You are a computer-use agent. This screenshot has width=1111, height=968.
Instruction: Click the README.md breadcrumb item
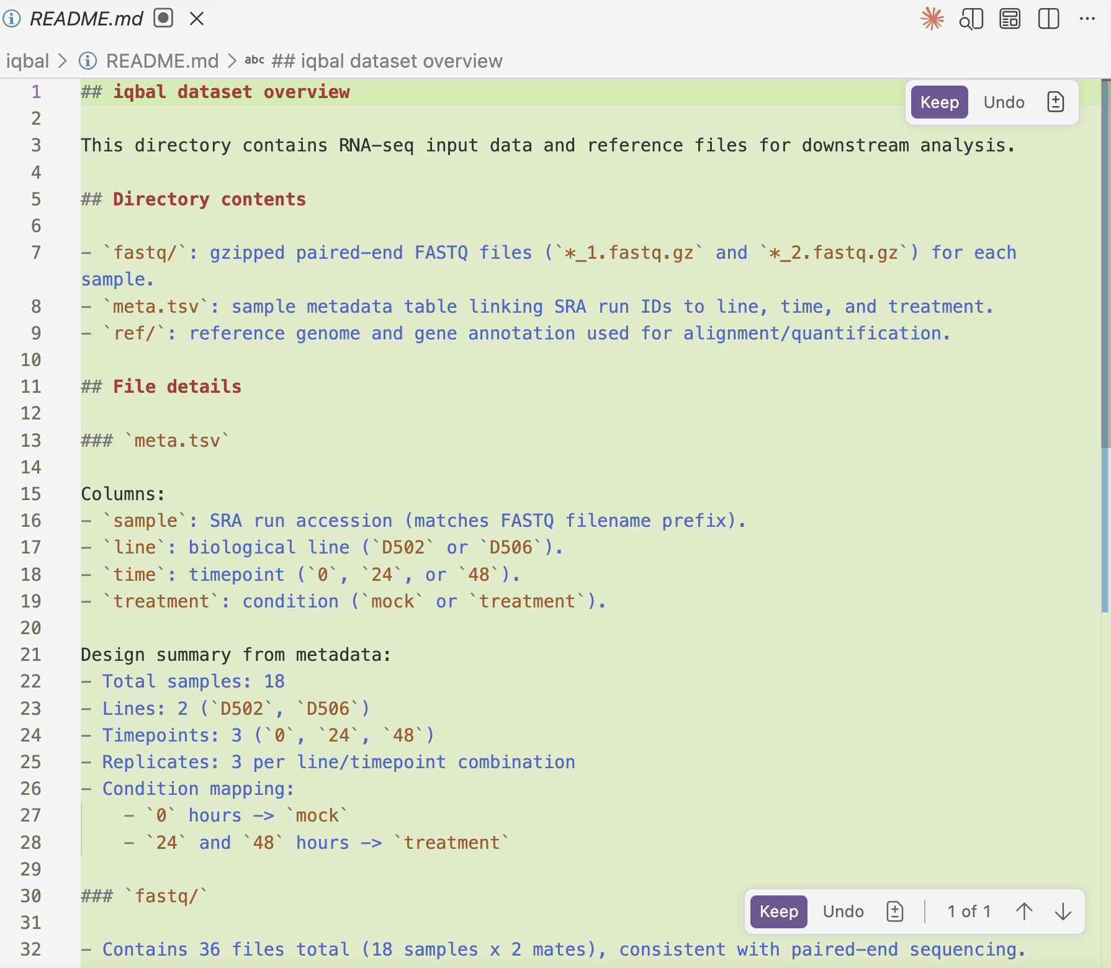162,61
